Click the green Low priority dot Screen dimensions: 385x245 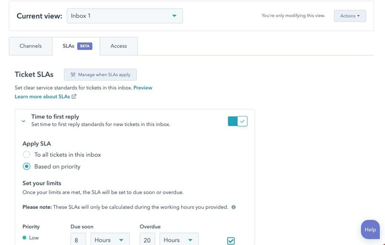(25, 238)
